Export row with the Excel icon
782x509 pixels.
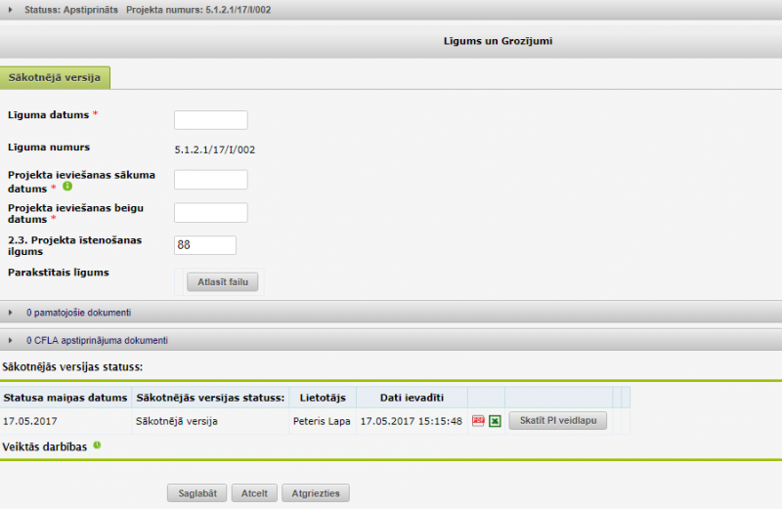click(x=495, y=421)
